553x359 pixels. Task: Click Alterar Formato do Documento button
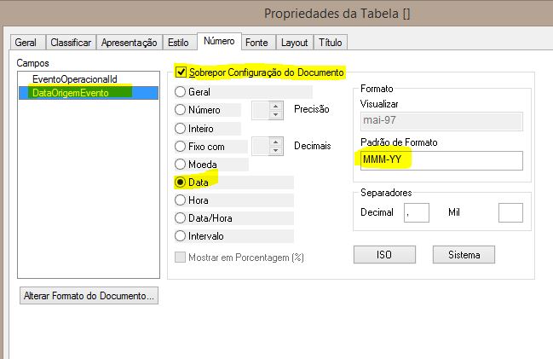click(89, 297)
